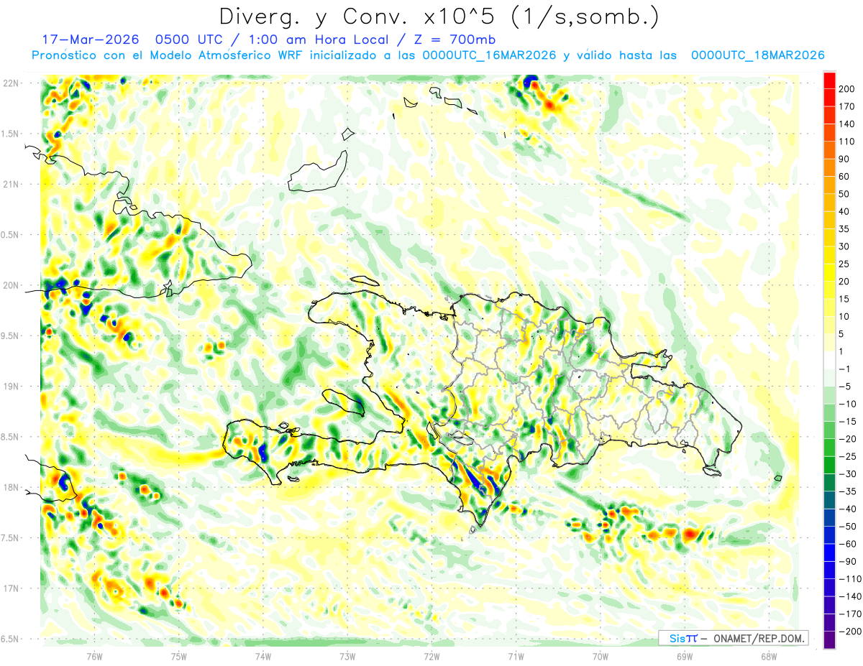Click the colorbar value '-1'

[x=844, y=369]
